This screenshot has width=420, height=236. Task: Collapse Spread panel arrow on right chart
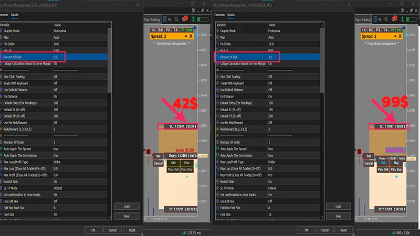[395, 36]
